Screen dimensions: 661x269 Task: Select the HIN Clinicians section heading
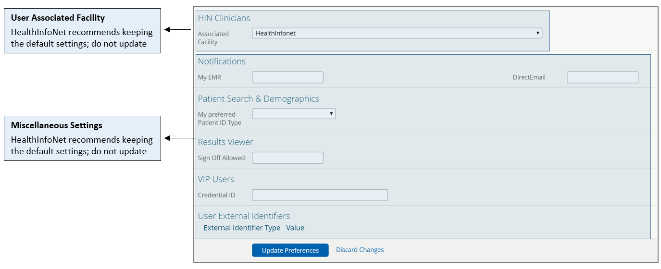point(224,18)
